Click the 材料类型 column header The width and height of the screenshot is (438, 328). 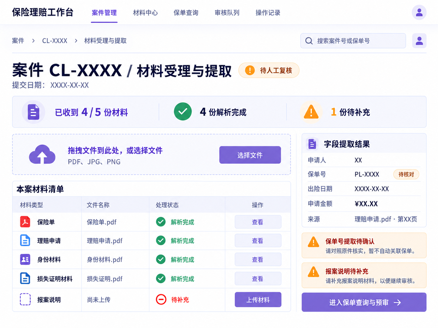[x=31, y=205]
